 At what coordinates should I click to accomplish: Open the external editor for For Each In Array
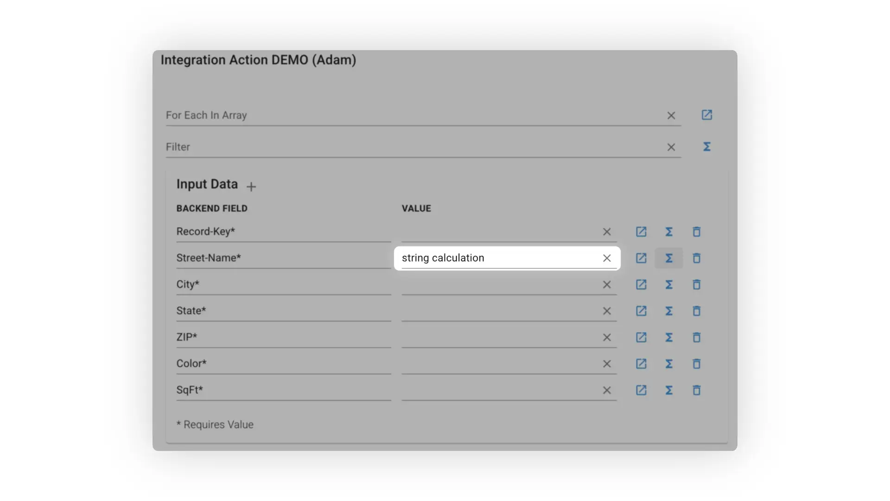pyautogui.click(x=706, y=115)
